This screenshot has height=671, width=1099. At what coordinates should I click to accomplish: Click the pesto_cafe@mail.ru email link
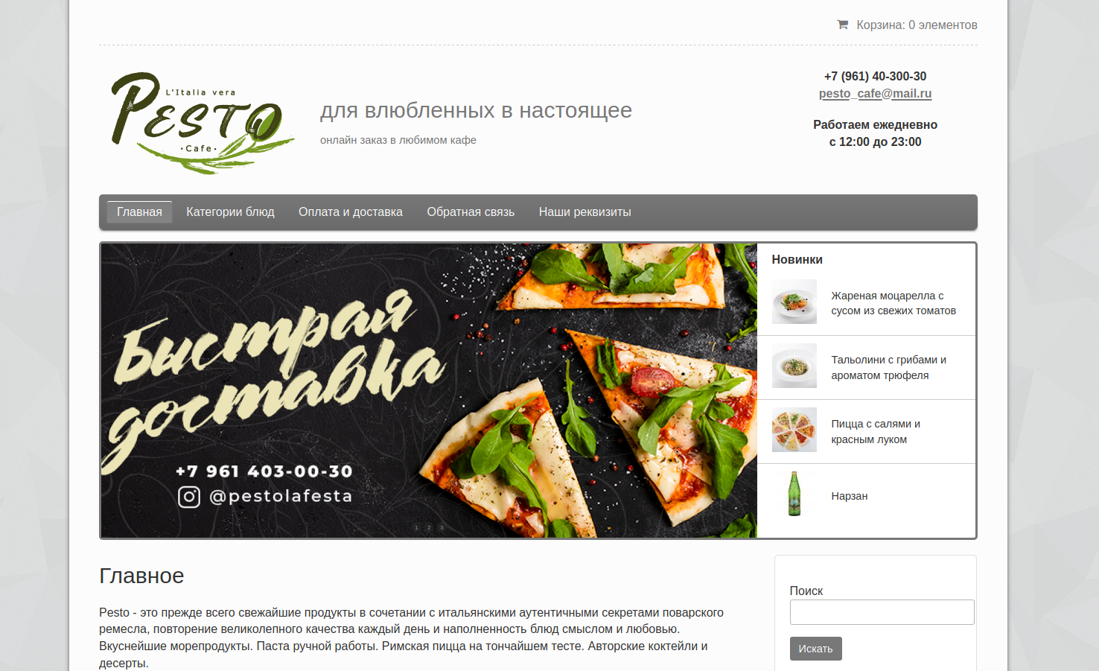875,94
